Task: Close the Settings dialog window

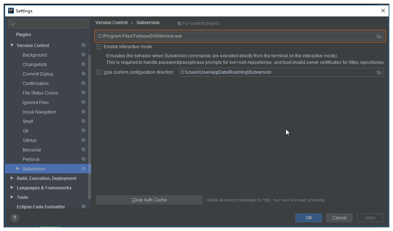Action: click(x=383, y=11)
